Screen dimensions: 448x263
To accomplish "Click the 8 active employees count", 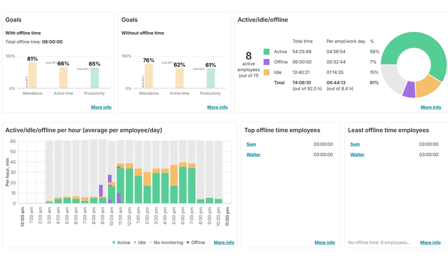I will point(249,56).
